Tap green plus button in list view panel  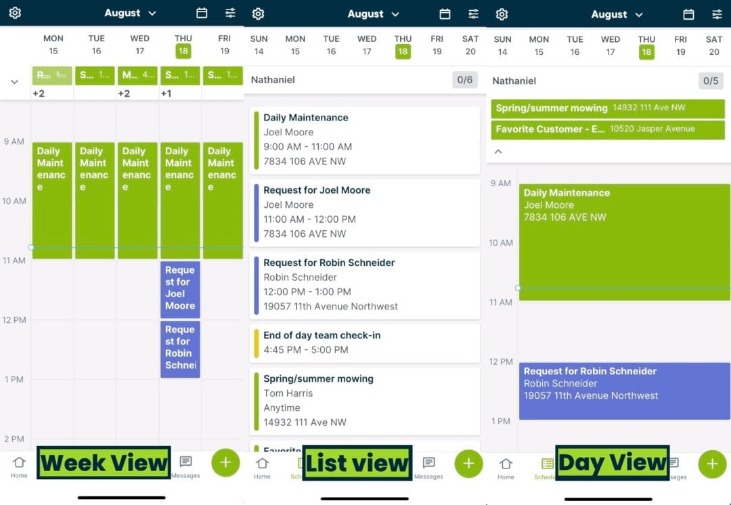(468, 464)
